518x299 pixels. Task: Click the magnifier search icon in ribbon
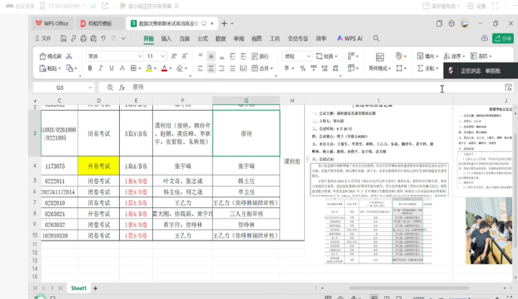pyautogui.click(x=376, y=39)
